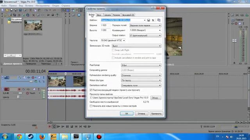Click the video preview monitor icon
Screen dimensions: 250x140
pyautogui.click(x=79, y=15)
